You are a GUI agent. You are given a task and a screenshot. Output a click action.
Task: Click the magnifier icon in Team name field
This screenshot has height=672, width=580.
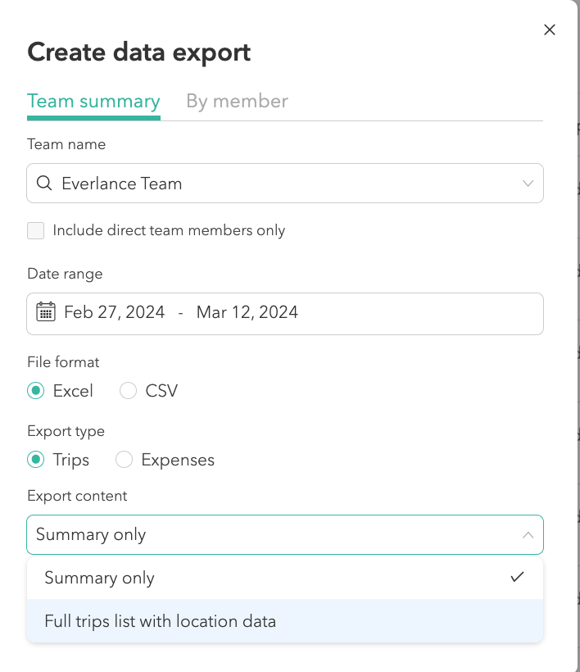(x=45, y=184)
